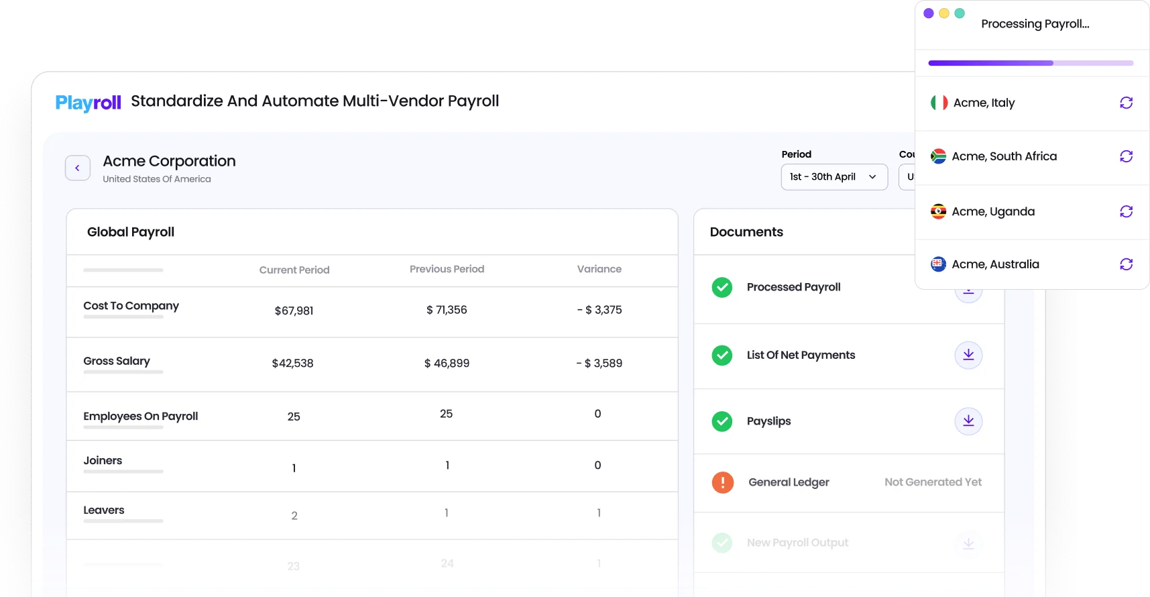Click the Acme, Uganda entity name
1150x597 pixels.
click(x=993, y=211)
